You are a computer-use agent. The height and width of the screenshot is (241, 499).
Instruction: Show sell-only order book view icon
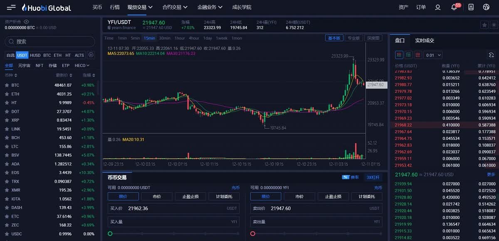(418, 55)
